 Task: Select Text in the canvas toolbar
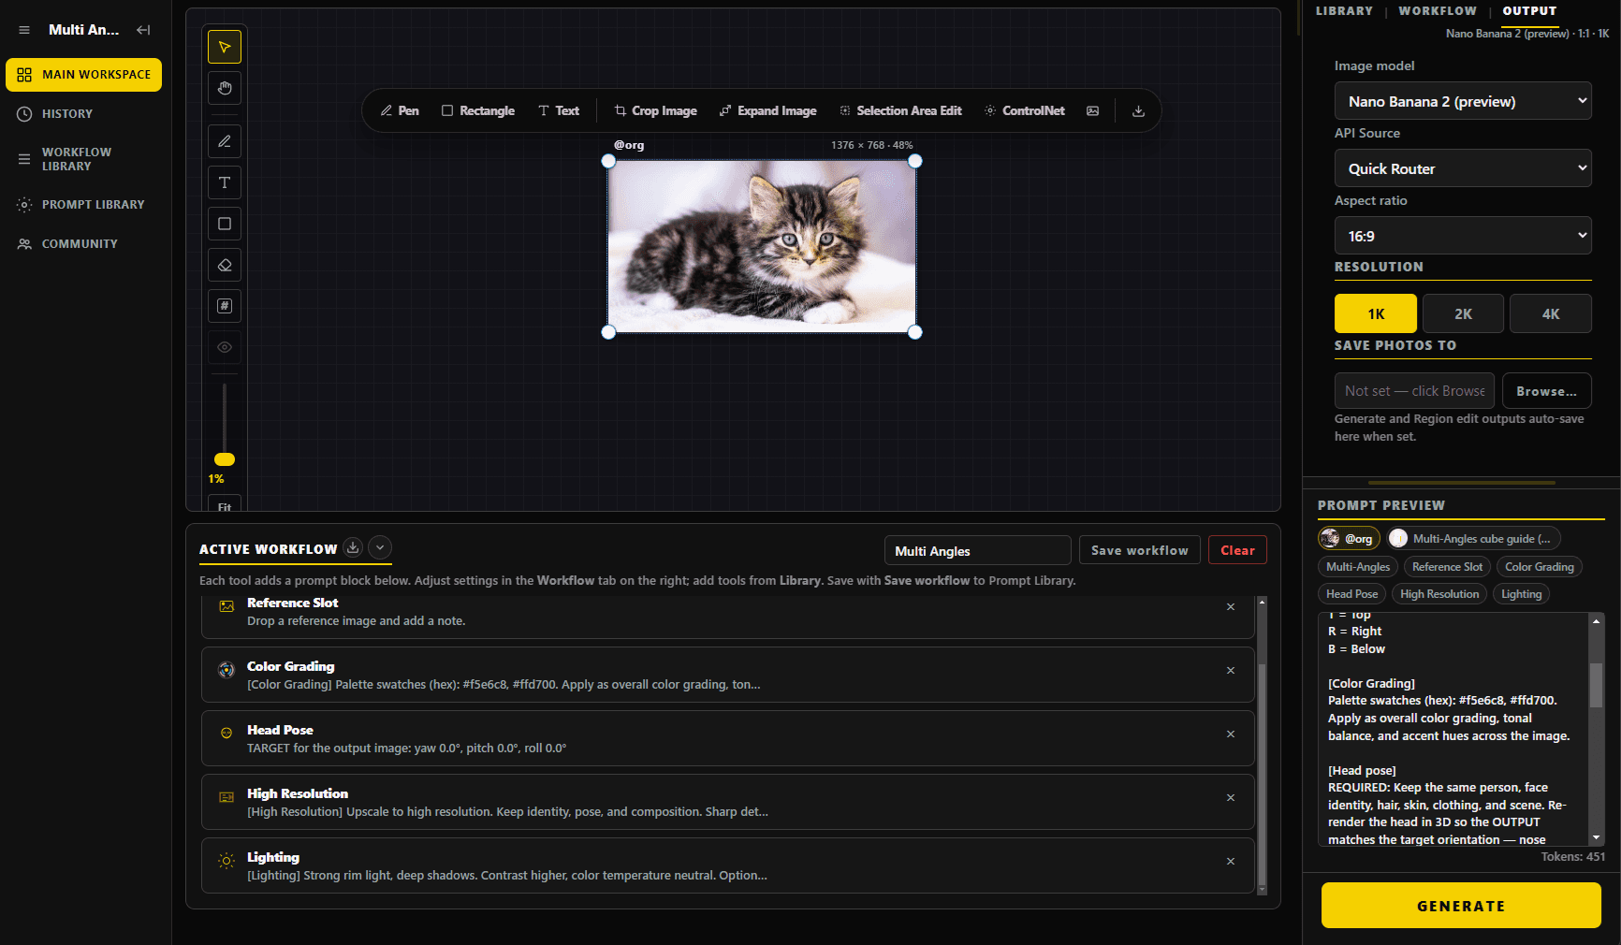pos(559,110)
